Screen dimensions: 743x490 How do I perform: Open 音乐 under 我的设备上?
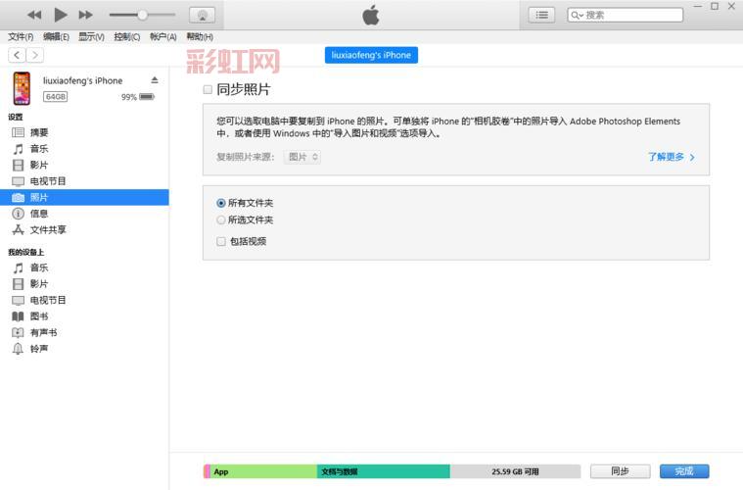84,268
